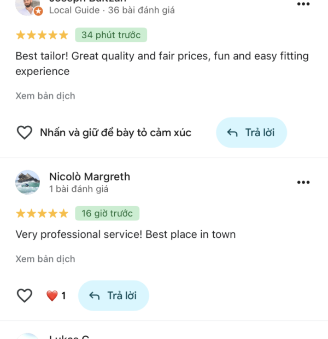Image resolution: width=328 pixels, height=339 pixels.
Task: Open the three-dot menu on the top review
Action: coord(303,4)
